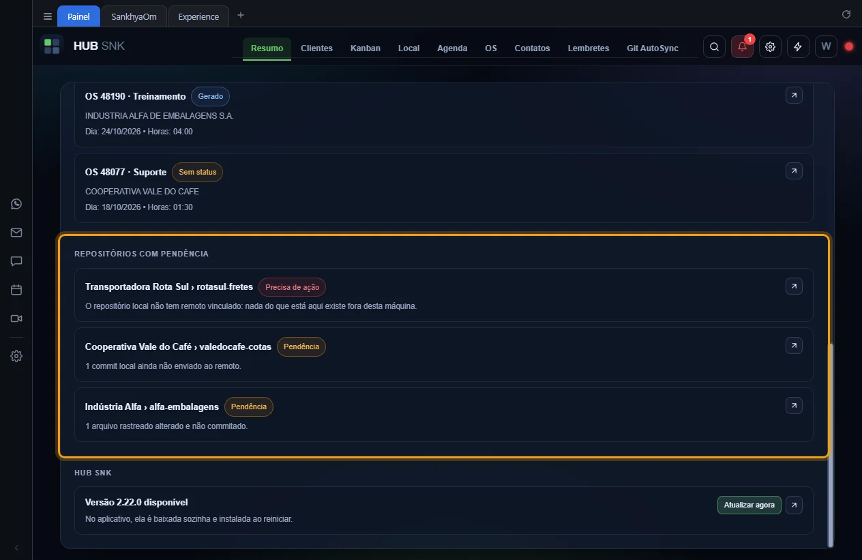
Task: Switch to the Experience tab
Action: coord(198,16)
